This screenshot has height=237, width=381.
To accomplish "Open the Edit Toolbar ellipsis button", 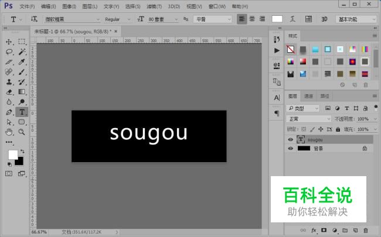I will point(9,142).
